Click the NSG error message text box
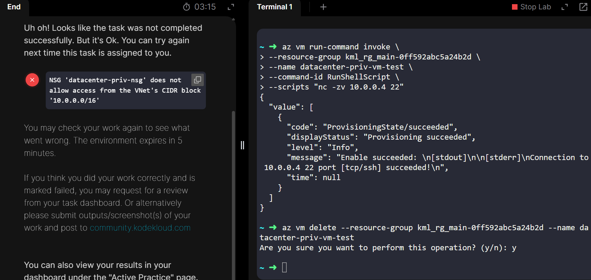The width and height of the screenshot is (591, 280). pyautogui.click(x=118, y=91)
